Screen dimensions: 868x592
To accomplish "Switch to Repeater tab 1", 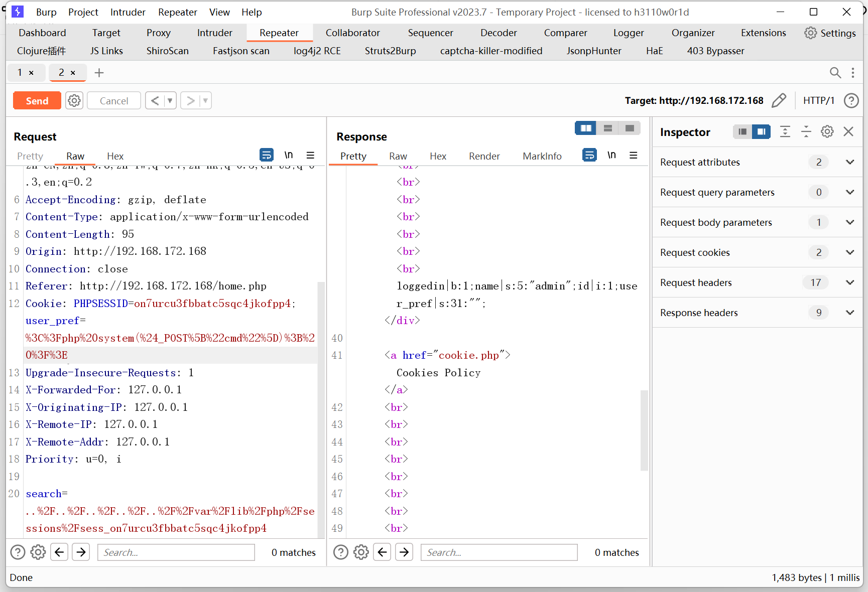I will point(20,73).
